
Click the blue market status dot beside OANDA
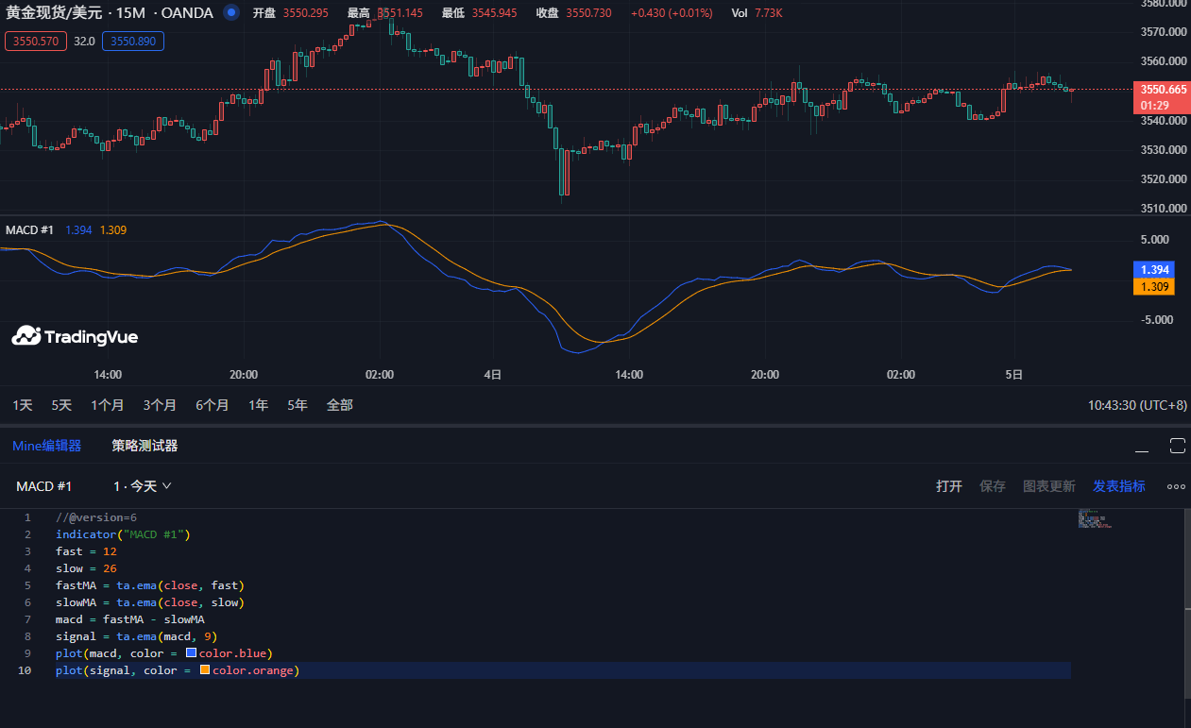(x=231, y=13)
